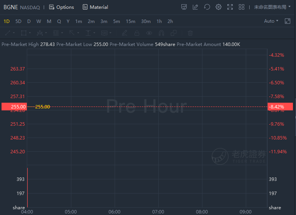Click the yellow 255.00 price marker
The image size is (296, 215).
coord(43,107)
